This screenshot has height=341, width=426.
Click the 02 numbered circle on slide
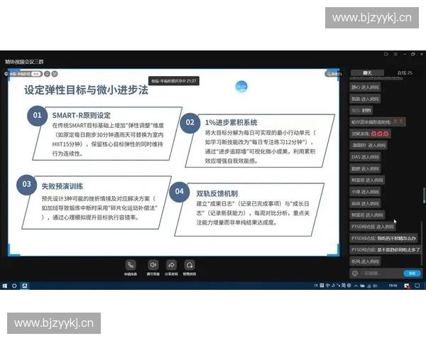[190, 122]
